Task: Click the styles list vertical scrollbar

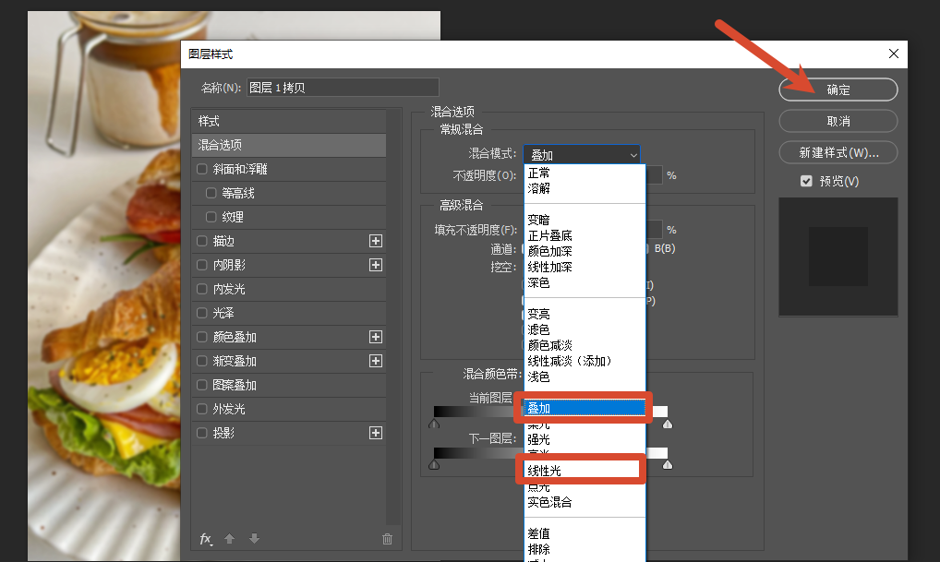Action: click(x=393, y=317)
